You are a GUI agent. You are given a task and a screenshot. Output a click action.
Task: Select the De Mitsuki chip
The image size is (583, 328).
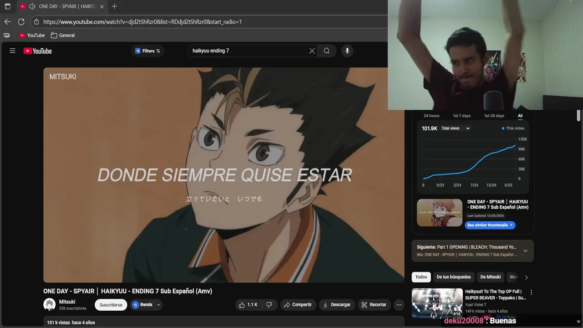pos(491,277)
